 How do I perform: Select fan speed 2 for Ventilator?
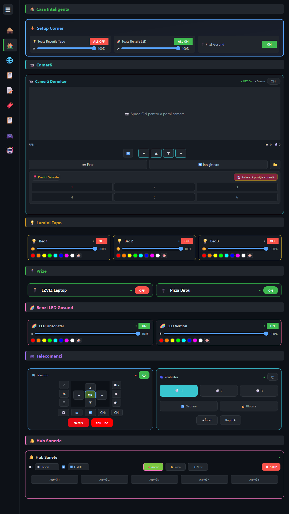(219, 391)
